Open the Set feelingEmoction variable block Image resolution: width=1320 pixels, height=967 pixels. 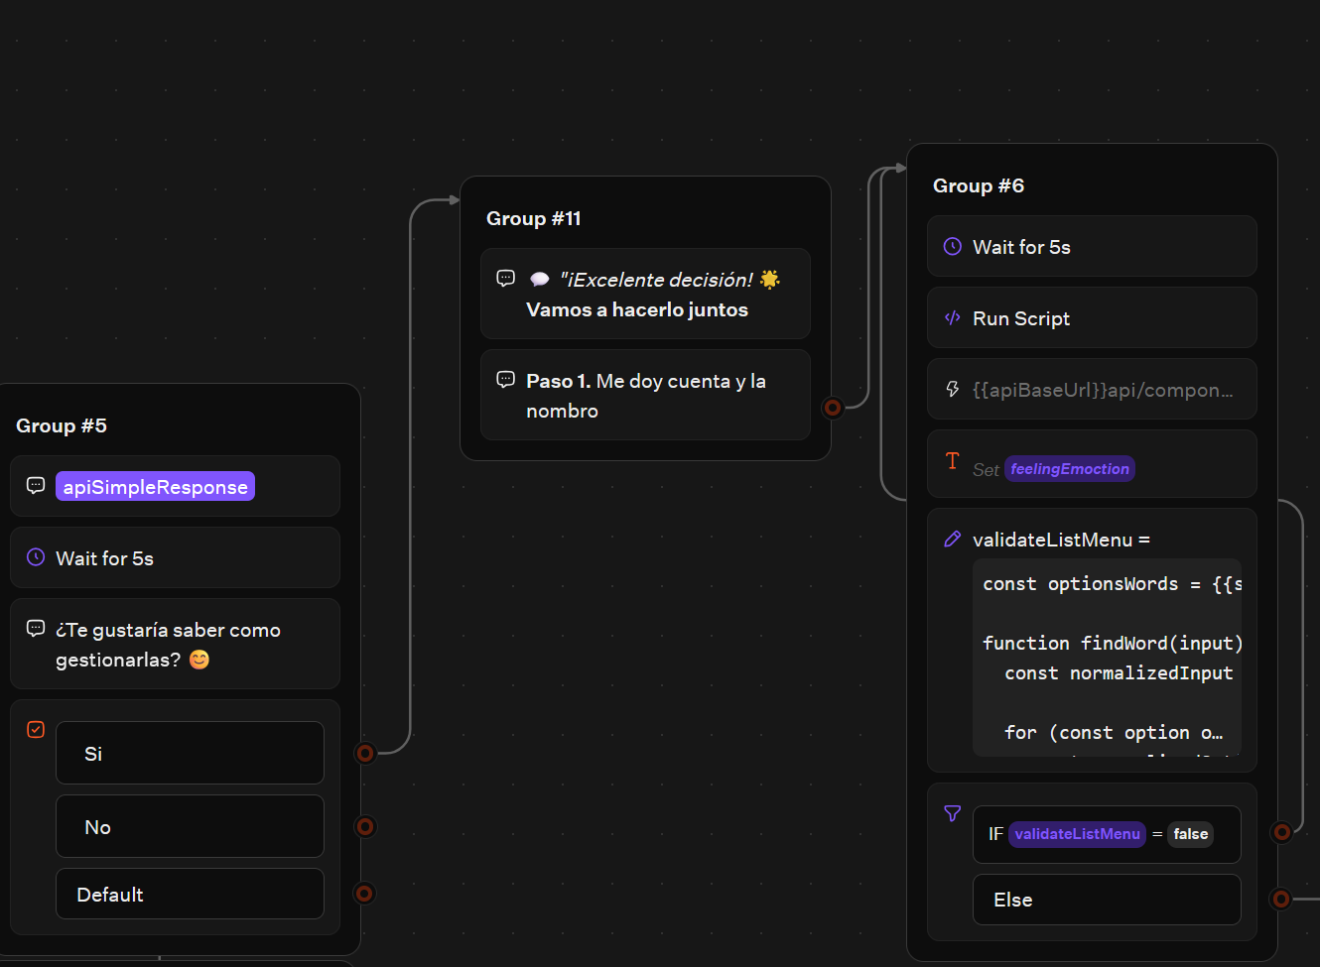(1092, 464)
